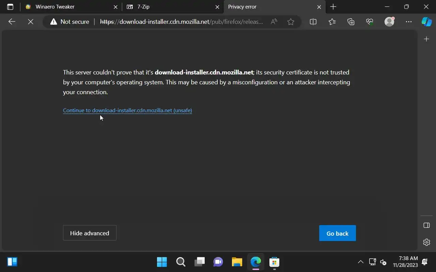Image resolution: width=436 pixels, height=272 pixels.
Task: Open the Settings and more menu
Action: coord(408,22)
